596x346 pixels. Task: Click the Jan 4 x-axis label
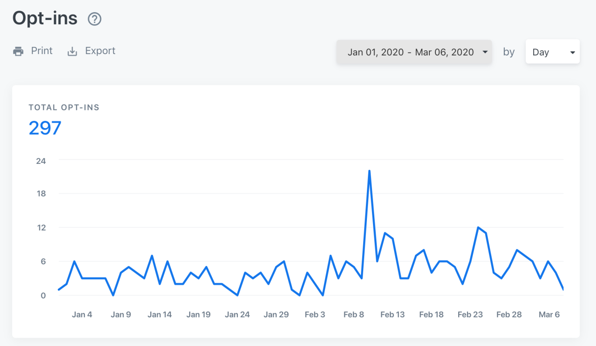[82, 314]
